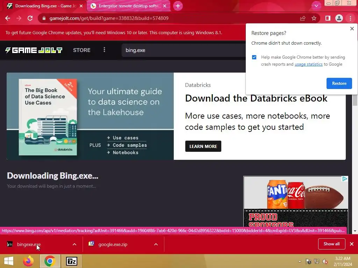The image size is (358, 268).
Task: Click the padlock site info icon
Action: 44,18
